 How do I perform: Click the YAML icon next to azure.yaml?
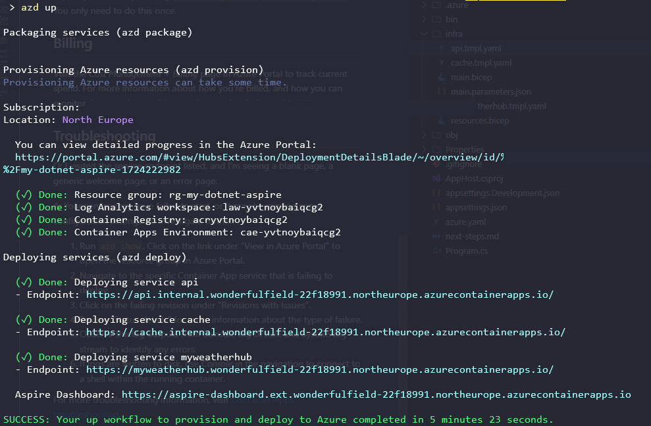(436, 222)
